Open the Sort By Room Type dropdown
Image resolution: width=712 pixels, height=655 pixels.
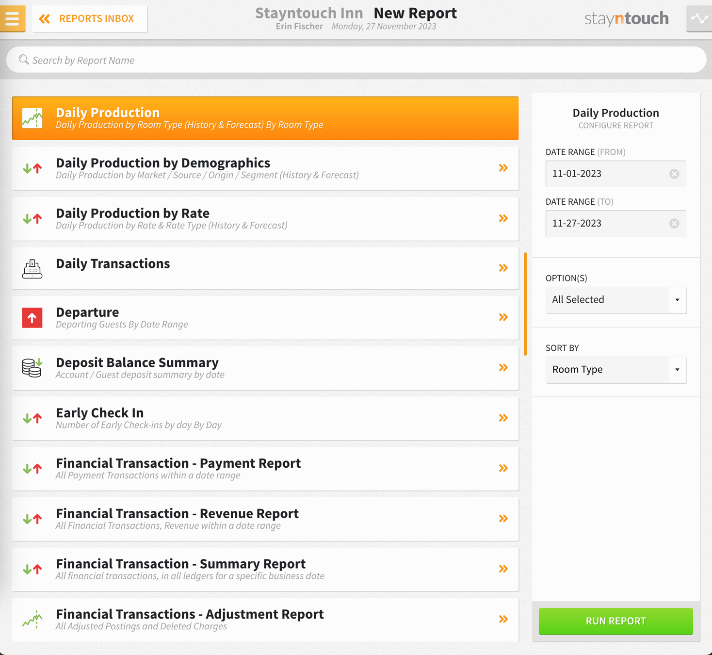pos(615,370)
